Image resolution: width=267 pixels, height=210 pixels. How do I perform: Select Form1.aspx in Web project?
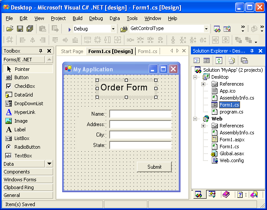[232, 140]
